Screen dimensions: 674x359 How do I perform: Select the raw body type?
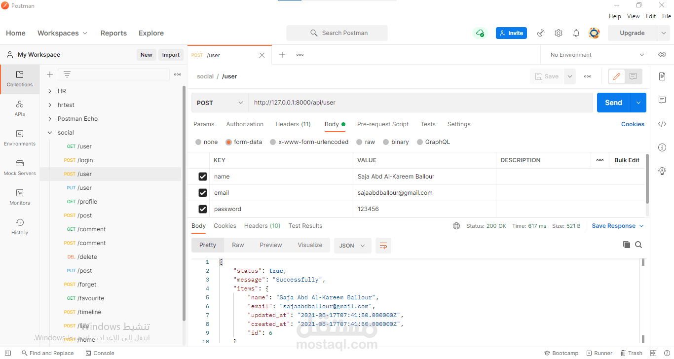pyautogui.click(x=359, y=142)
